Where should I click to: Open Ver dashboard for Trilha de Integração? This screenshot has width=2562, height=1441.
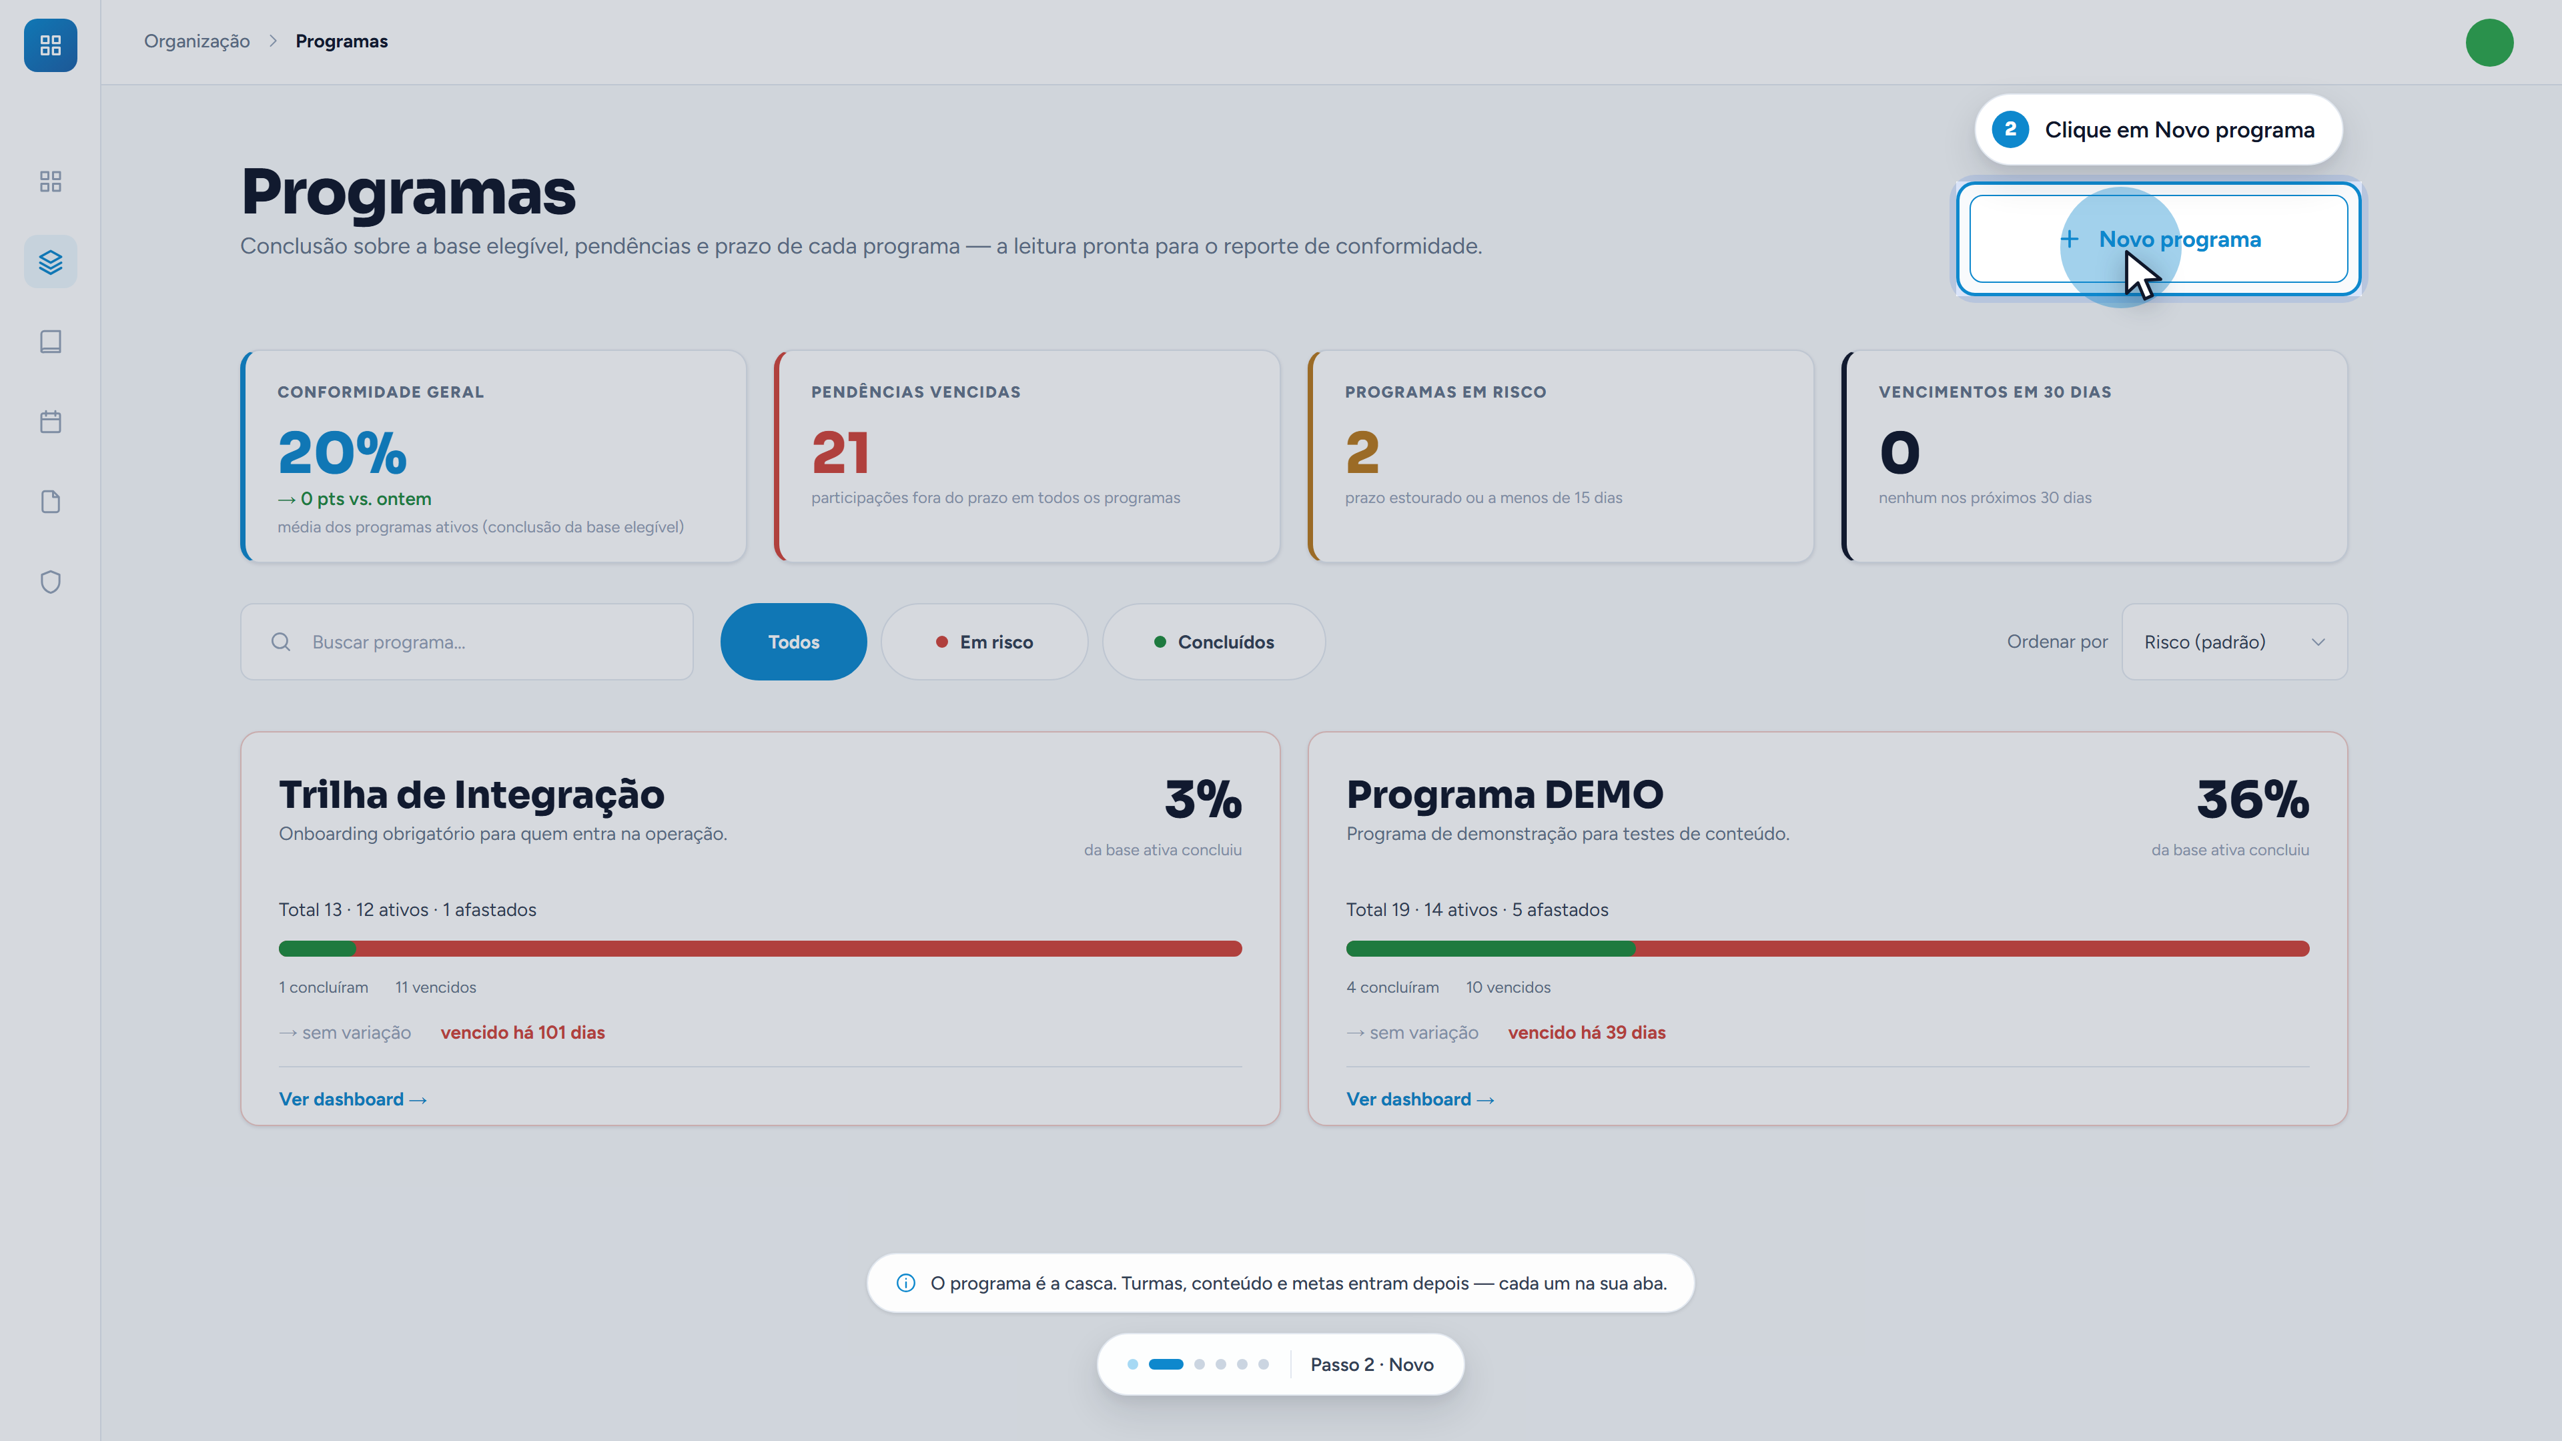pyautogui.click(x=353, y=1099)
